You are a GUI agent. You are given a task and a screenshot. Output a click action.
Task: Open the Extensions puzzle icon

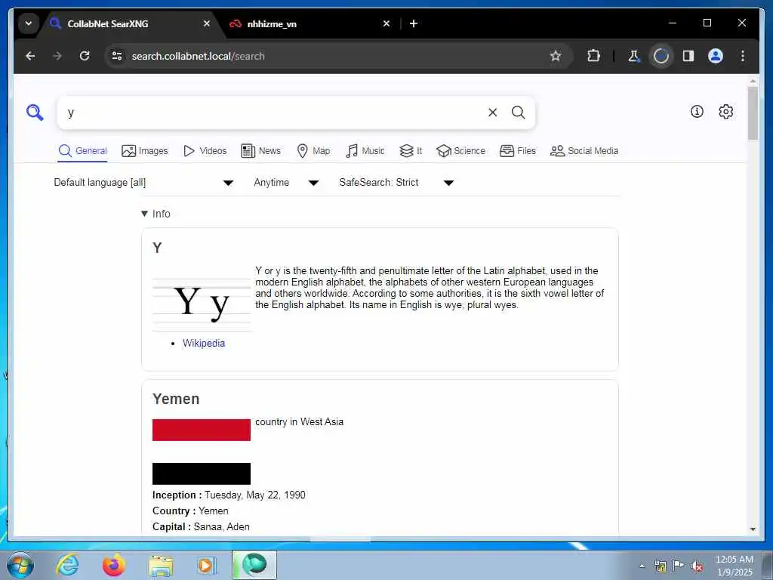593,56
